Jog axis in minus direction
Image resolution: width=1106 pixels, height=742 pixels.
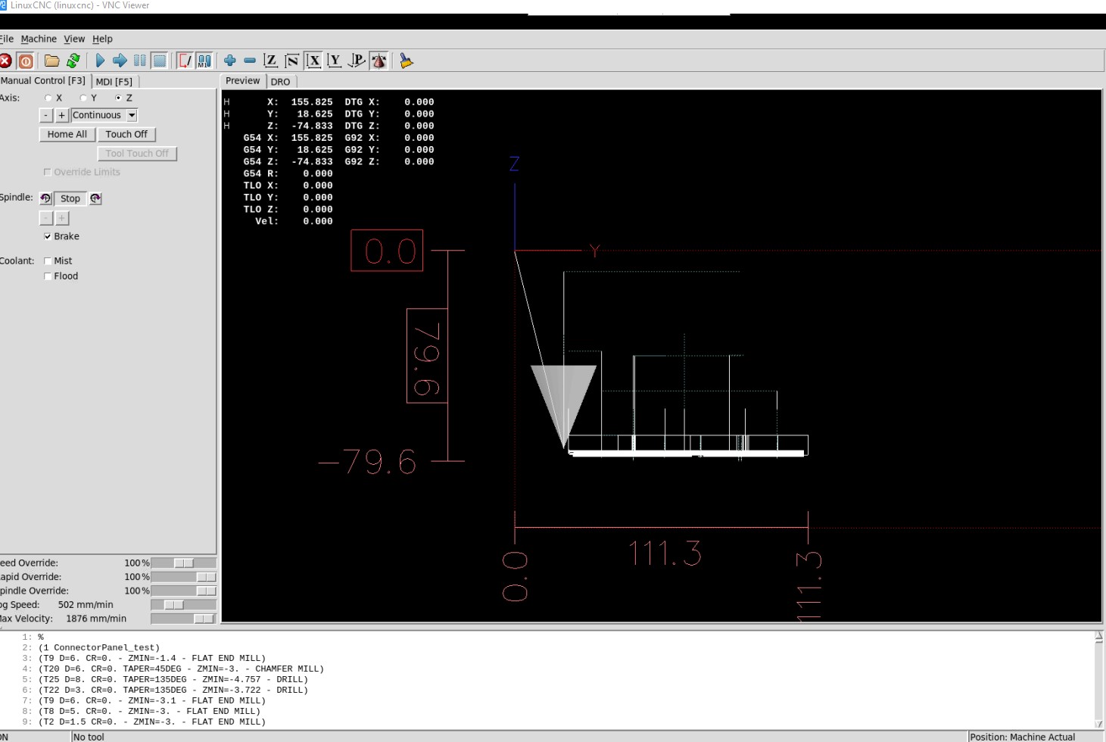[46, 115]
